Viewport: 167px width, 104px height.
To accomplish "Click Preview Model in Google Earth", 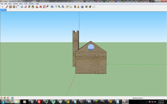I will point(82,7).
